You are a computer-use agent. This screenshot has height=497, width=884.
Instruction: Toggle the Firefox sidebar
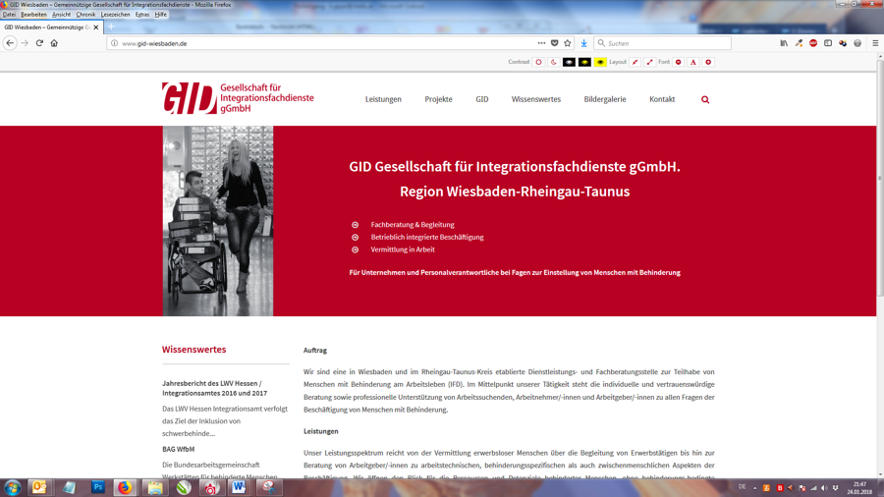coord(828,43)
